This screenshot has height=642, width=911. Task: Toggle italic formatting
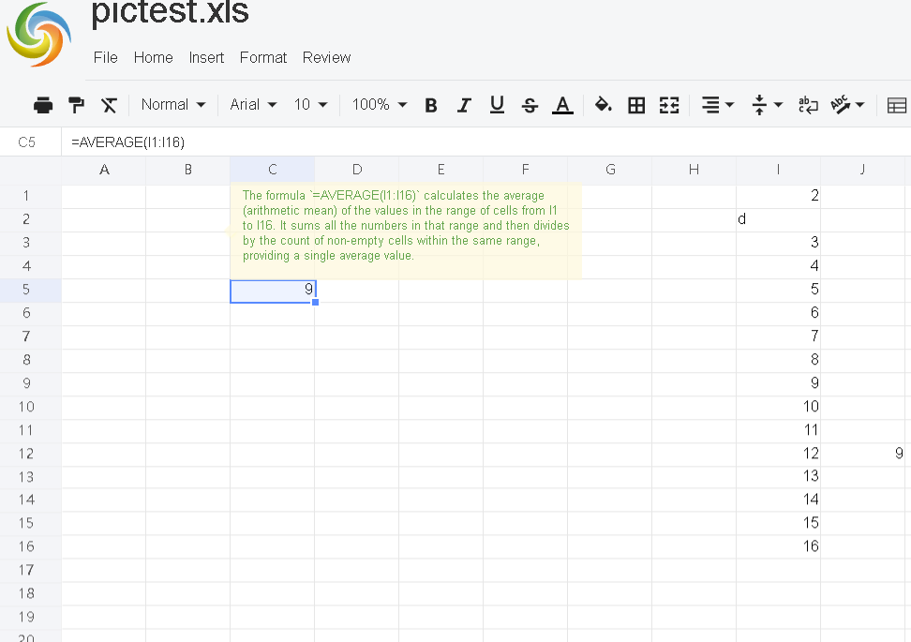[x=463, y=105]
